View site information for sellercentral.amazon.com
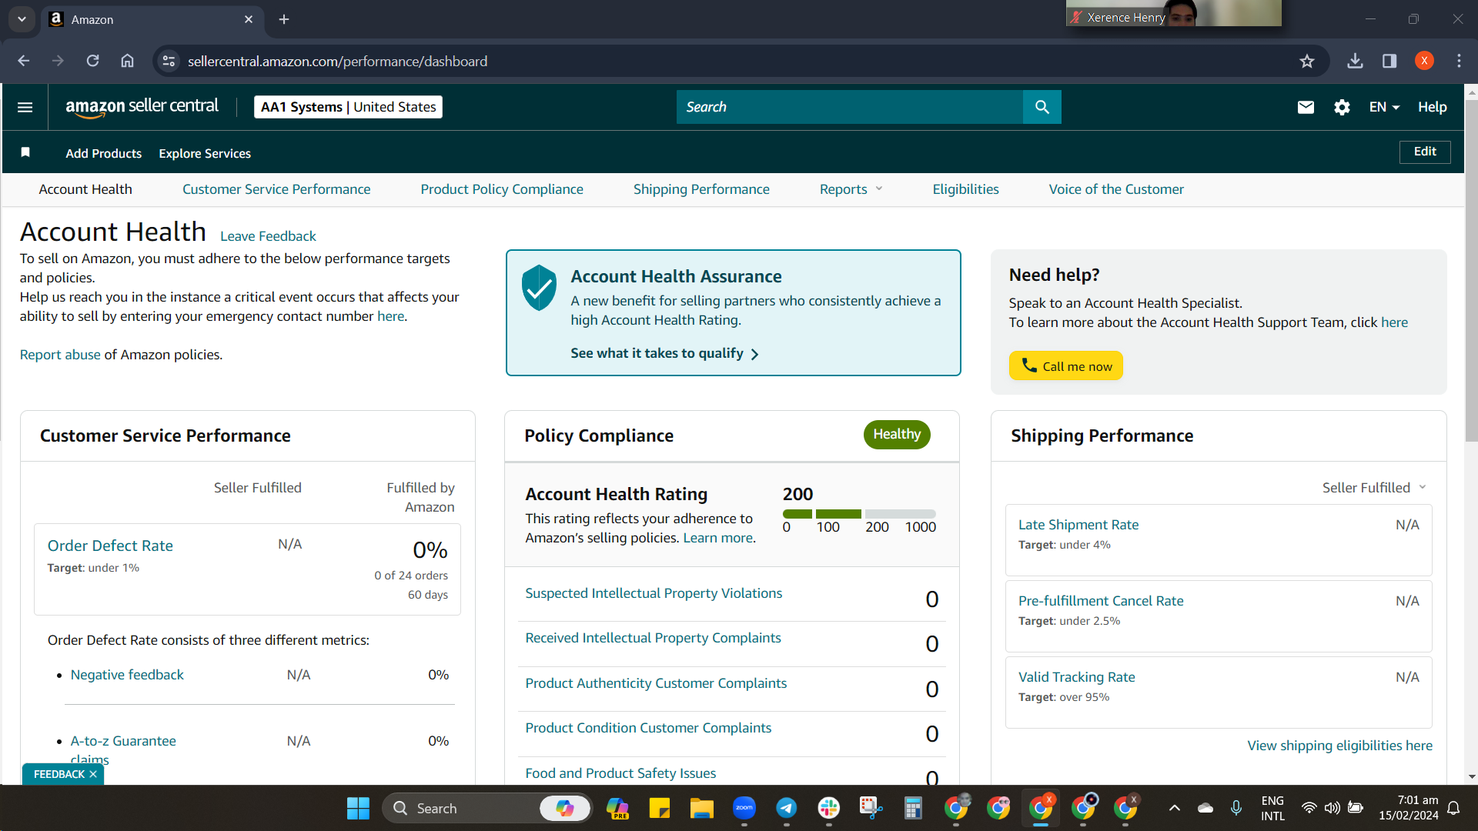Screen dimensions: 1478x831 pos(169,61)
